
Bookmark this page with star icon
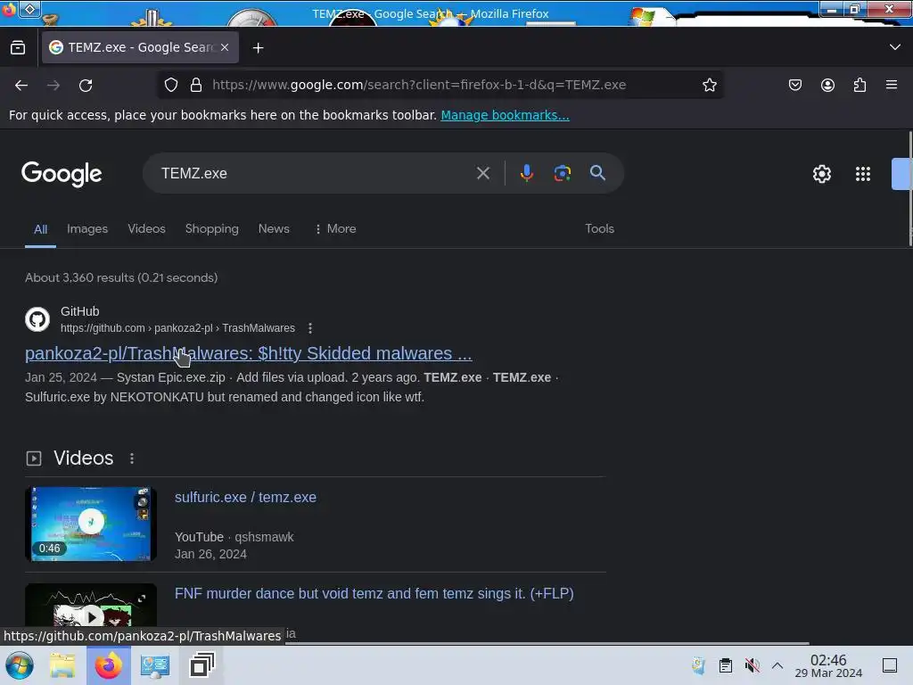(x=709, y=85)
